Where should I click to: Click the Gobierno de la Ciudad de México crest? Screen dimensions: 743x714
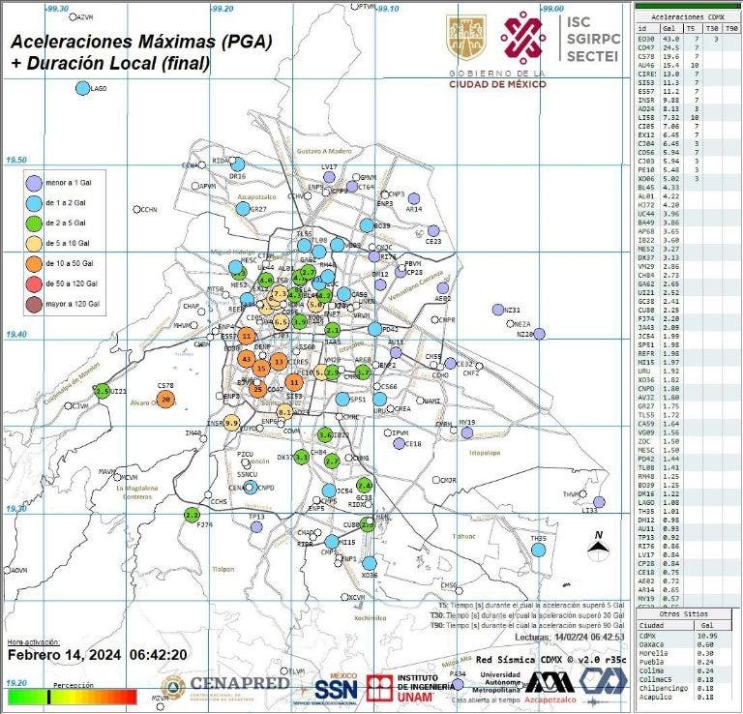[x=461, y=39]
